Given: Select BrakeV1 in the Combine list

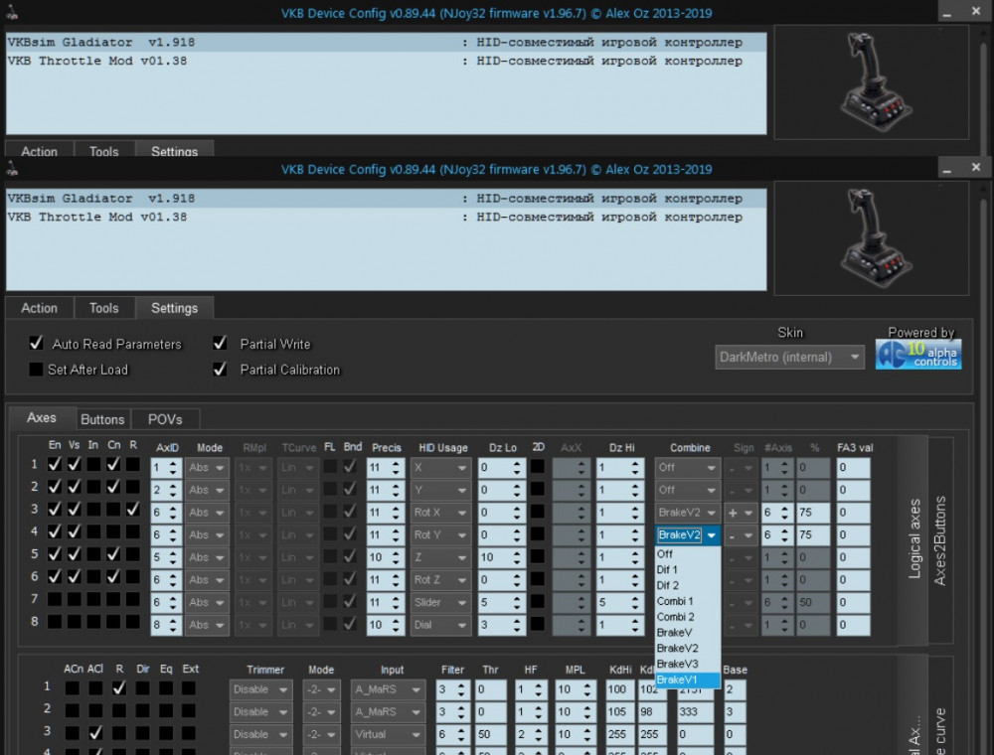Looking at the screenshot, I should 687,679.
